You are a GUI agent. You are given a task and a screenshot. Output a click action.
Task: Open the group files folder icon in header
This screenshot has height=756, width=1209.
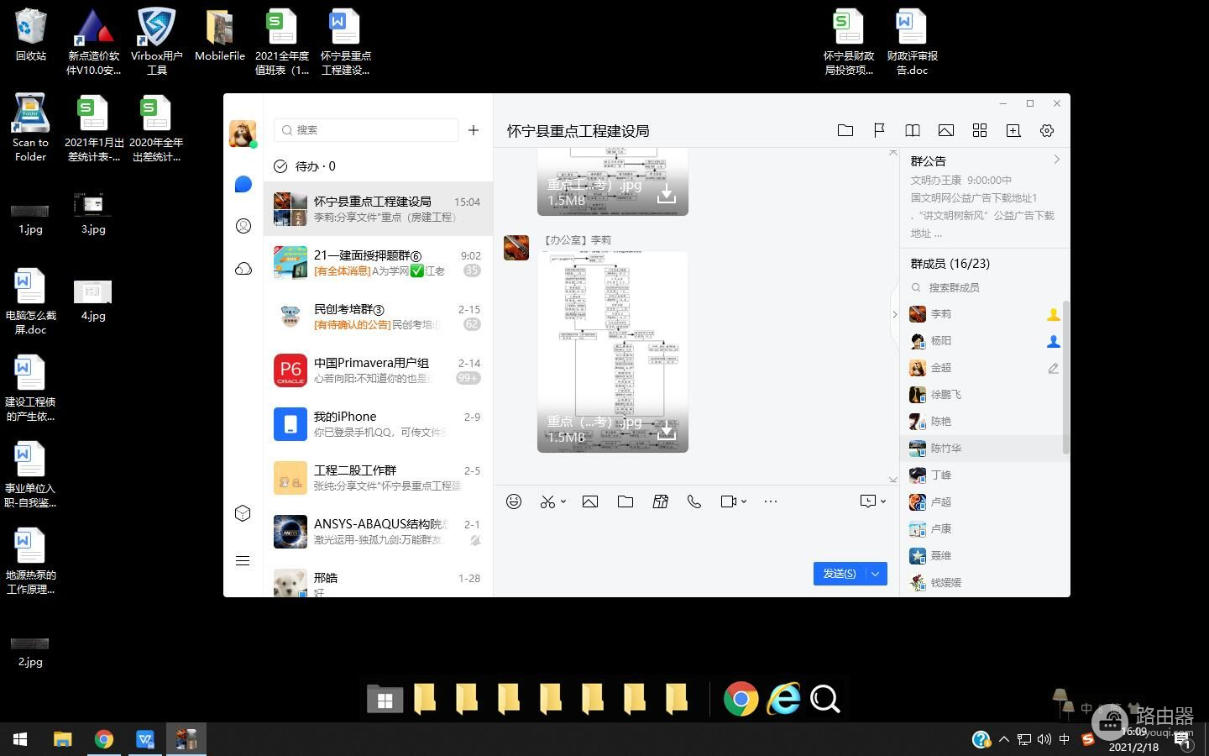pyautogui.click(x=845, y=130)
